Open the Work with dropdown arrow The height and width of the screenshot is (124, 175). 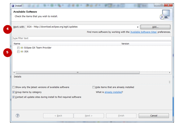(x=138, y=27)
